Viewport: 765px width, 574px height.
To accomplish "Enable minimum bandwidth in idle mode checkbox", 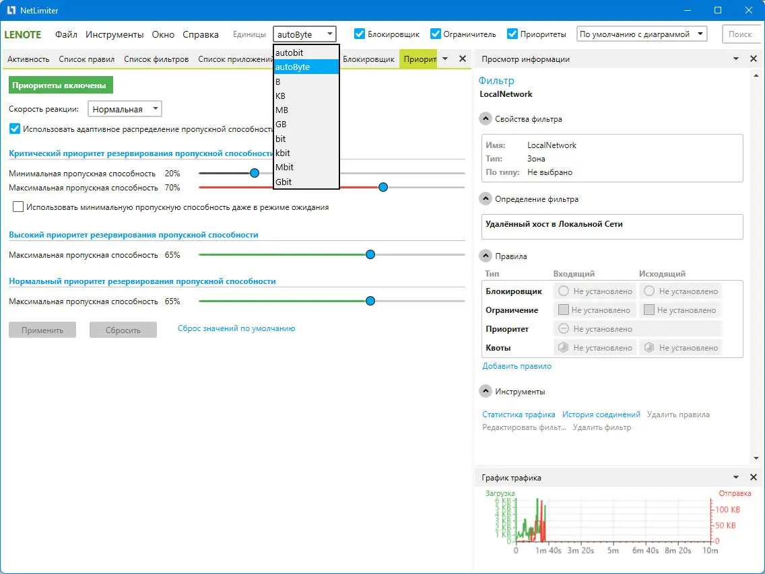I will 18,207.
